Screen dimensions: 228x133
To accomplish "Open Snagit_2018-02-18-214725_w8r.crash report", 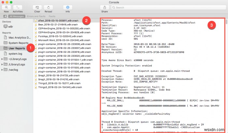I will coord(59,76).
